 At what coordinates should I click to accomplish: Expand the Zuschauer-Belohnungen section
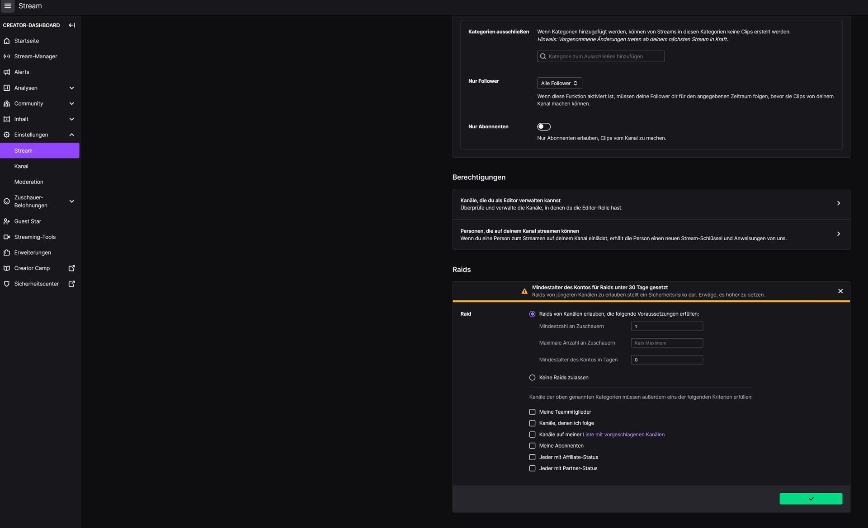click(71, 201)
